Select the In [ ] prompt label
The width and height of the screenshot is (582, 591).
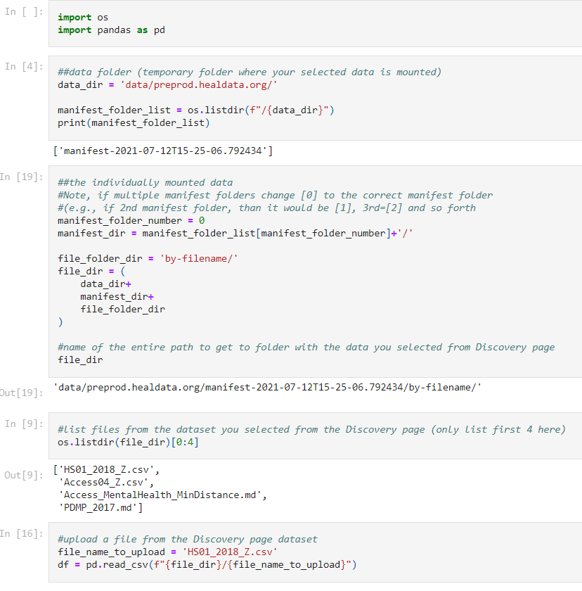tap(24, 12)
